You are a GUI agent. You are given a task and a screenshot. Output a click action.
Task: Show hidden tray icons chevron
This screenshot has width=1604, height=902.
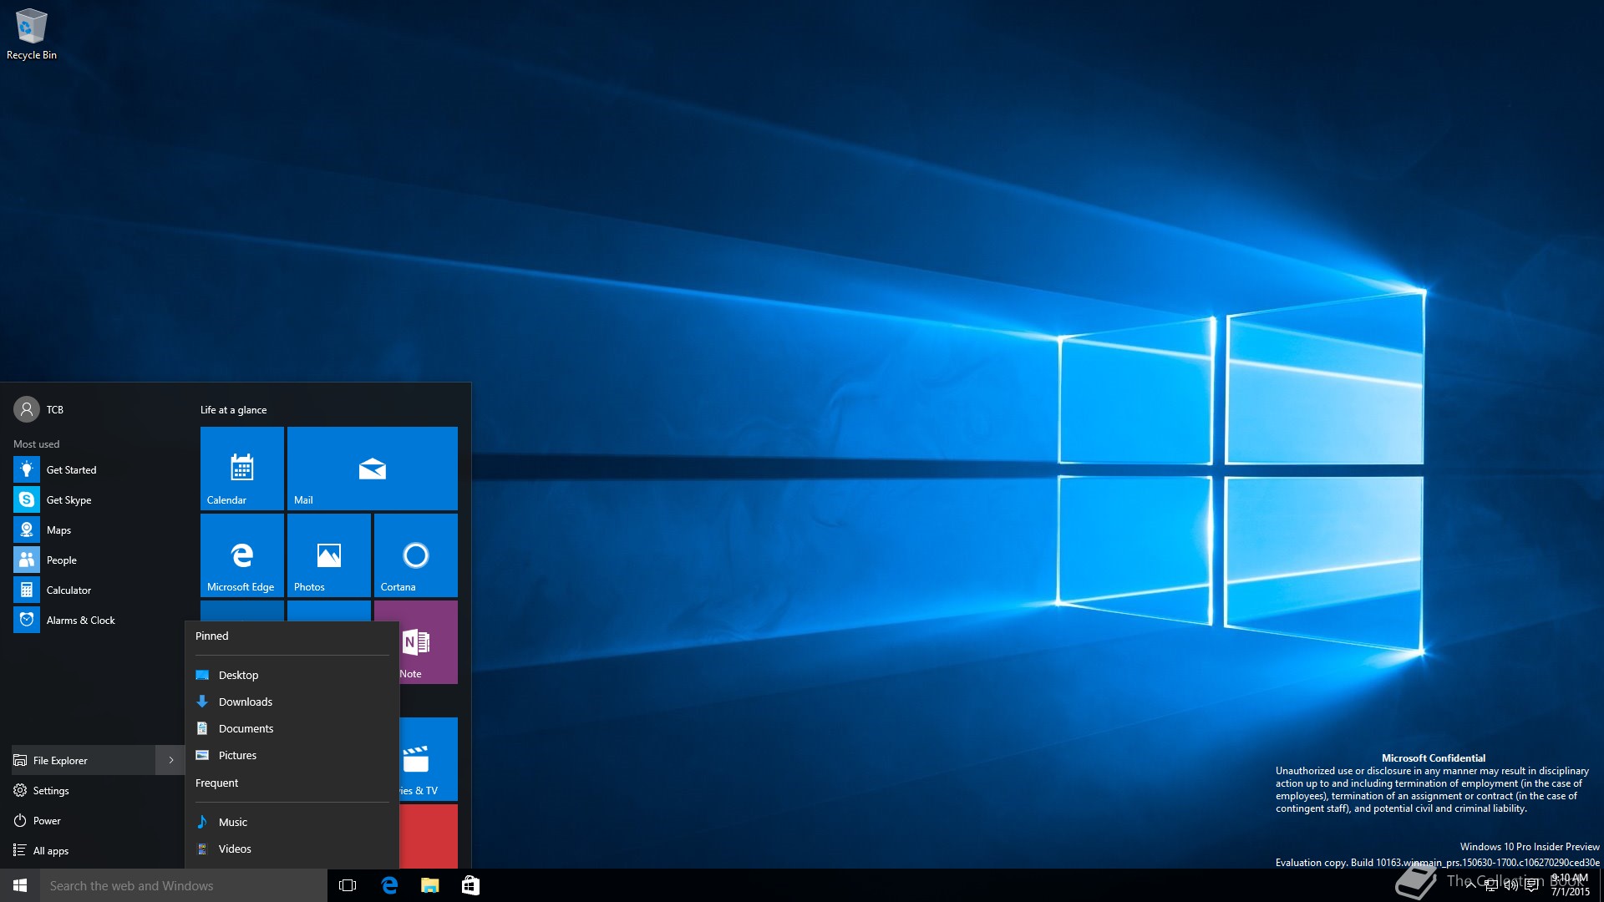(1471, 885)
